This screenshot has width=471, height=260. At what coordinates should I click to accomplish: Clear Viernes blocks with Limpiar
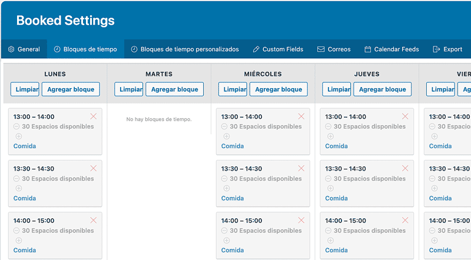tap(440, 89)
